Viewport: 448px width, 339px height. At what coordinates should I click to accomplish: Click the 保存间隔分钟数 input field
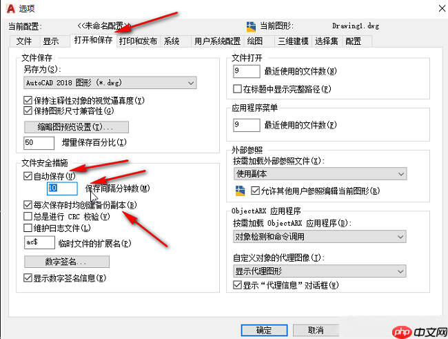tap(62, 188)
